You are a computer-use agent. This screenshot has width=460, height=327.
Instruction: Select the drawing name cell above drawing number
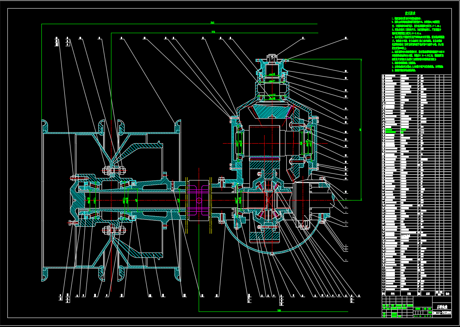pyautogui.click(x=442, y=307)
